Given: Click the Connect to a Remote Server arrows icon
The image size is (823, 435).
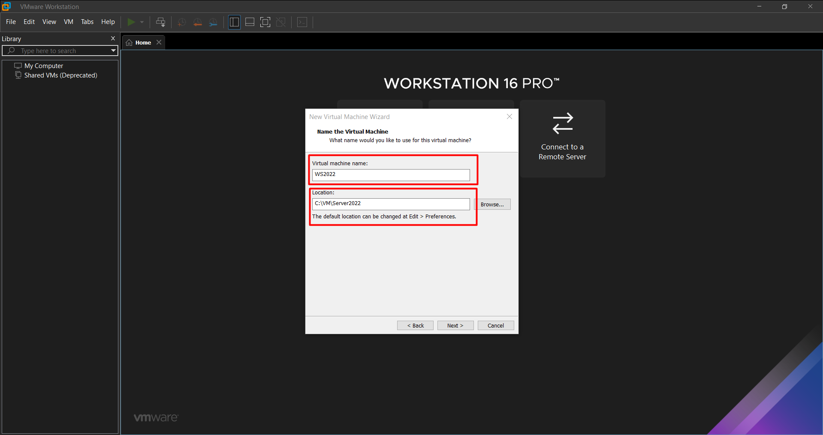Looking at the screenshot, I should click(562, 123).
